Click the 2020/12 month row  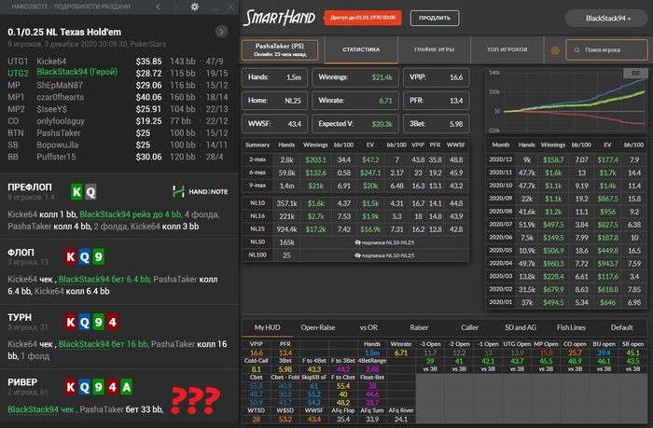click(566, 159)
